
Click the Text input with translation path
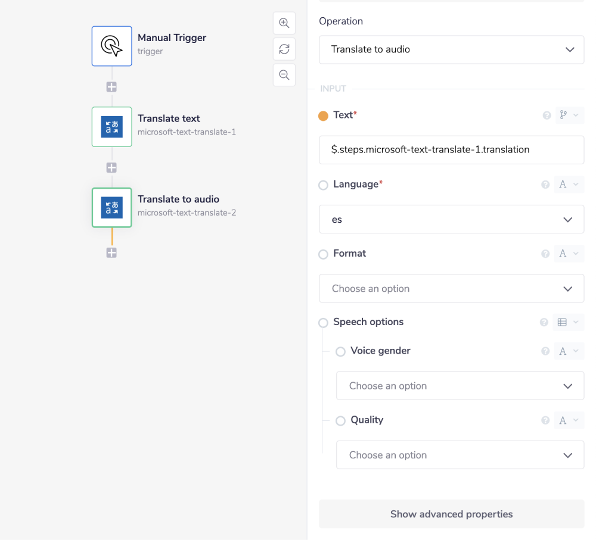451,150
